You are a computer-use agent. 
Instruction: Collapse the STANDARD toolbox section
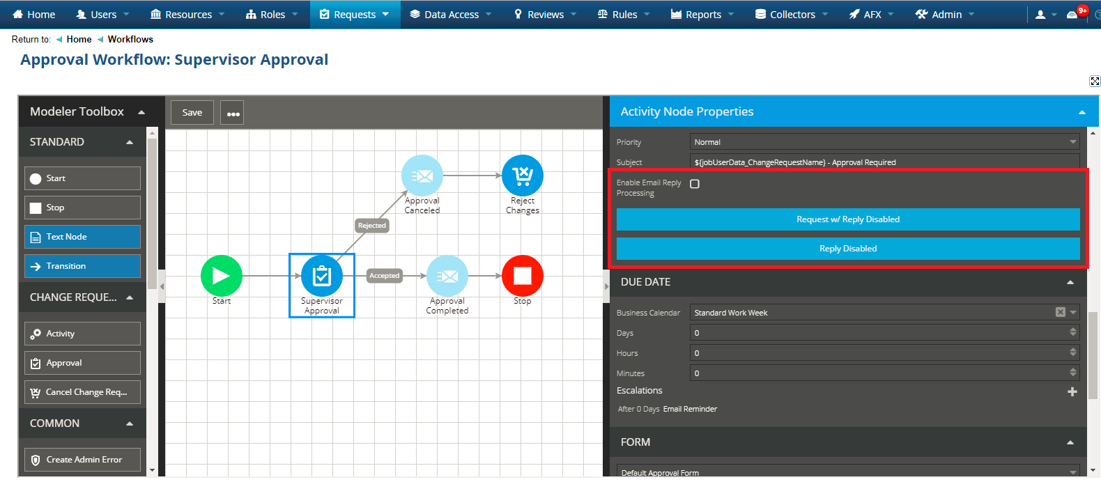coord(130,142)
